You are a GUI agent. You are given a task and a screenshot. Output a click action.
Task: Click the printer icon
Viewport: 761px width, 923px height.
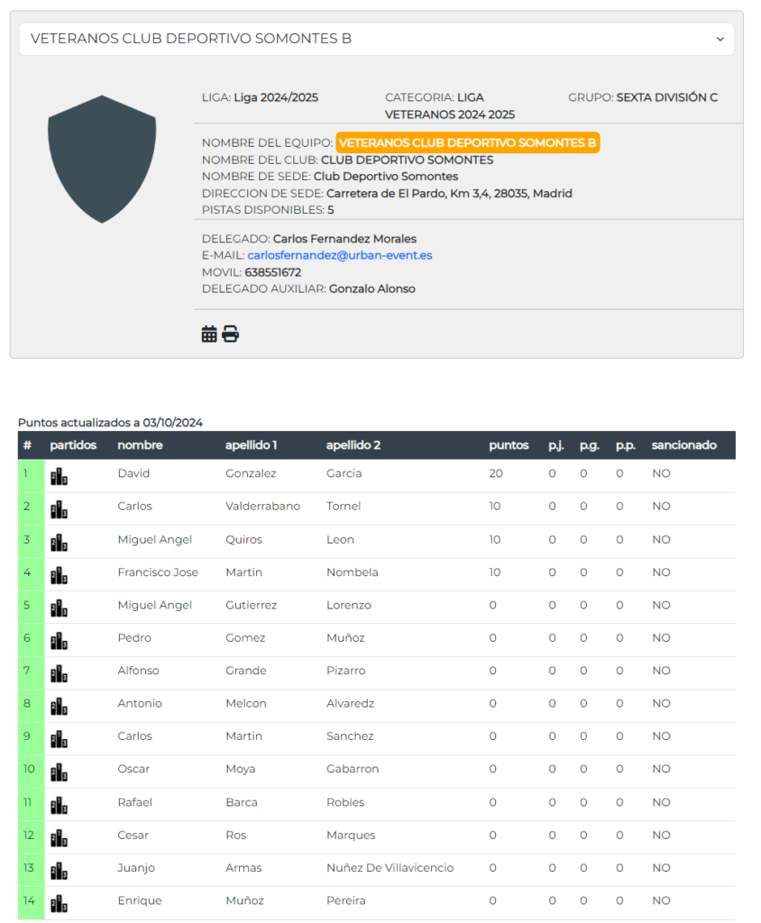(230, 334)
